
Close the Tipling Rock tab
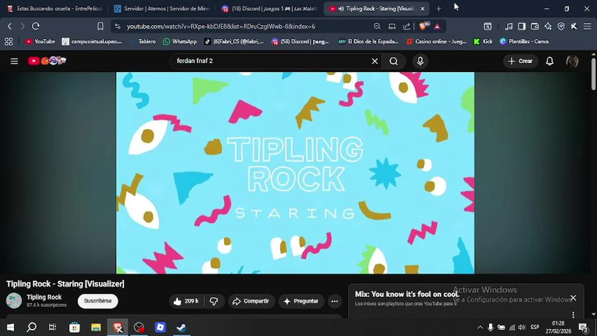(x=422, y=9)
